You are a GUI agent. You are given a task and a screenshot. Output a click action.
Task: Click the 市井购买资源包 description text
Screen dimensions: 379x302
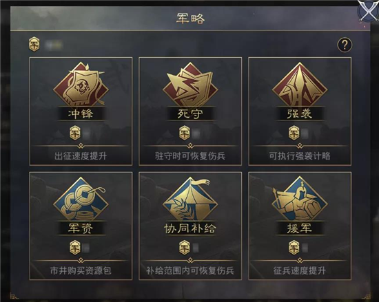point(81,270)
